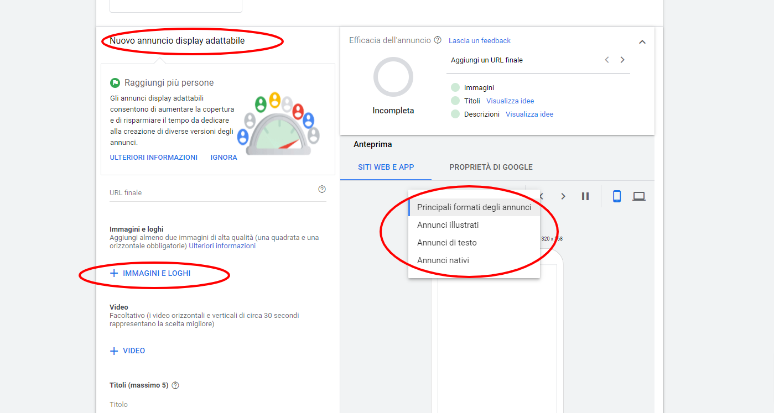Open help tooltip for Efficacia dell'annuncio

[x=439, y=40]
